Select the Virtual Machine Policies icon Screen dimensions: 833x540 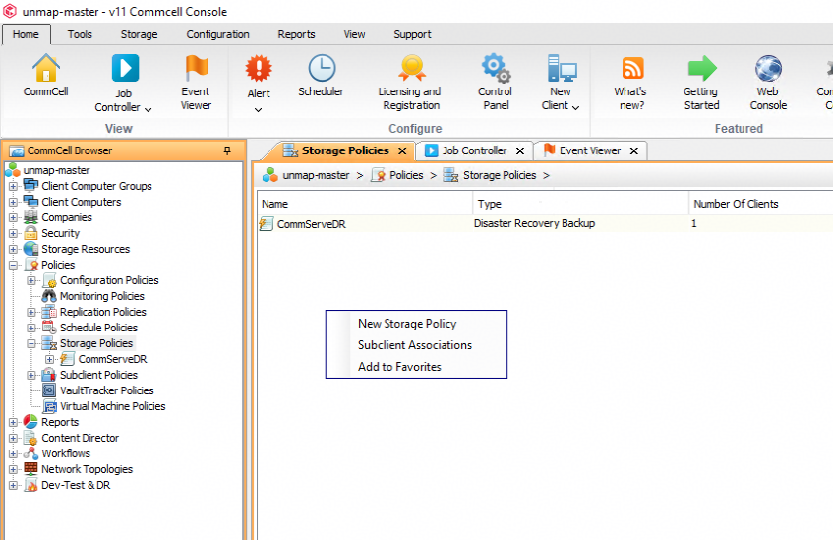tap(49, 406)
